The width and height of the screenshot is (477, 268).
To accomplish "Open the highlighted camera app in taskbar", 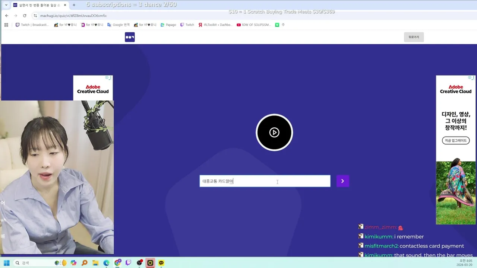I will coord(150,263).
